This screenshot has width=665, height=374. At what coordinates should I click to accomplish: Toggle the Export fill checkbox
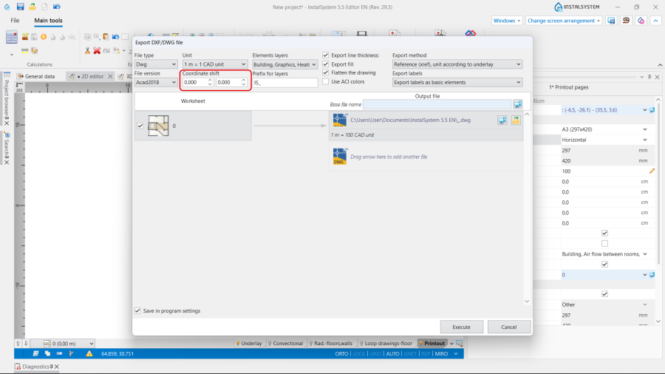325,64
